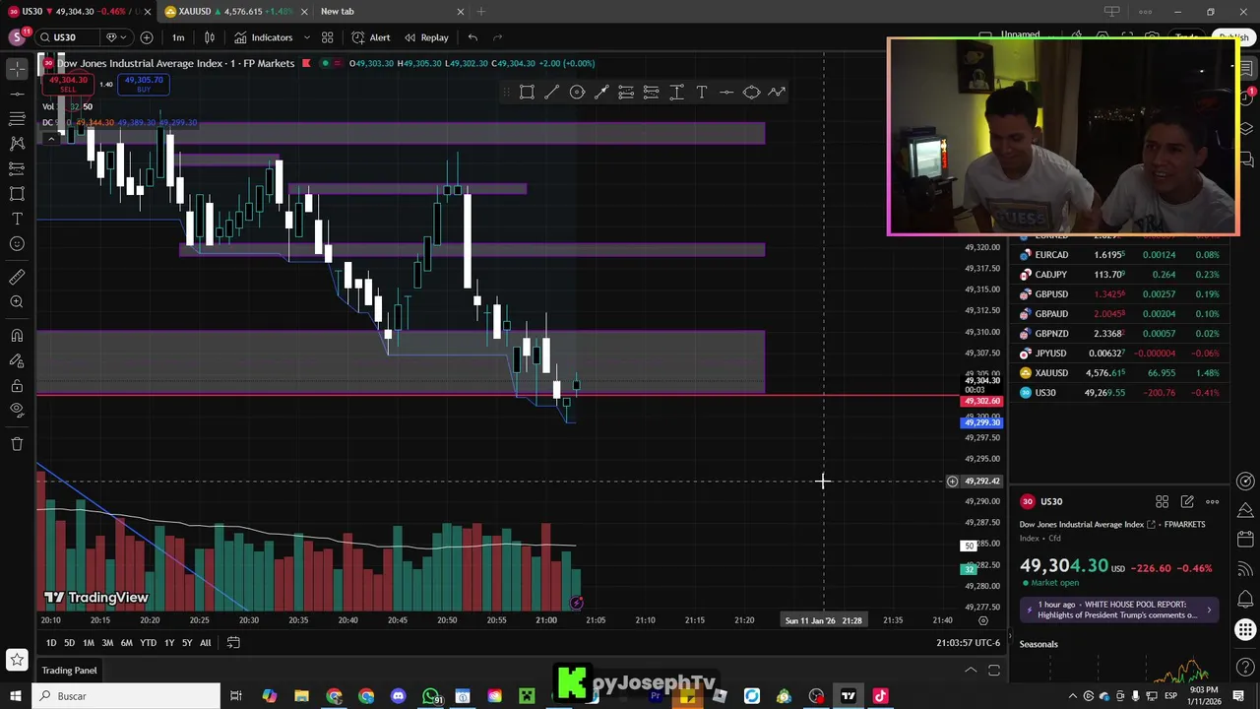The width and height of the screenshot is (1260, 709).
Task: Select GBPUSD row in watchlist
Action: coord(1120,294)
